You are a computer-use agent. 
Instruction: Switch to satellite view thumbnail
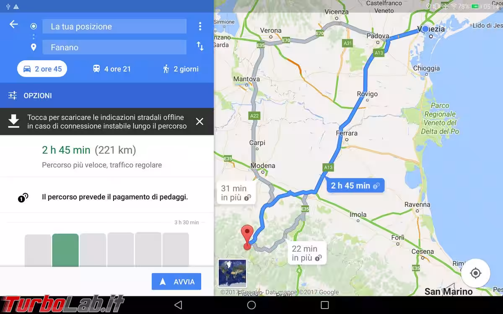tap(232, 273)
